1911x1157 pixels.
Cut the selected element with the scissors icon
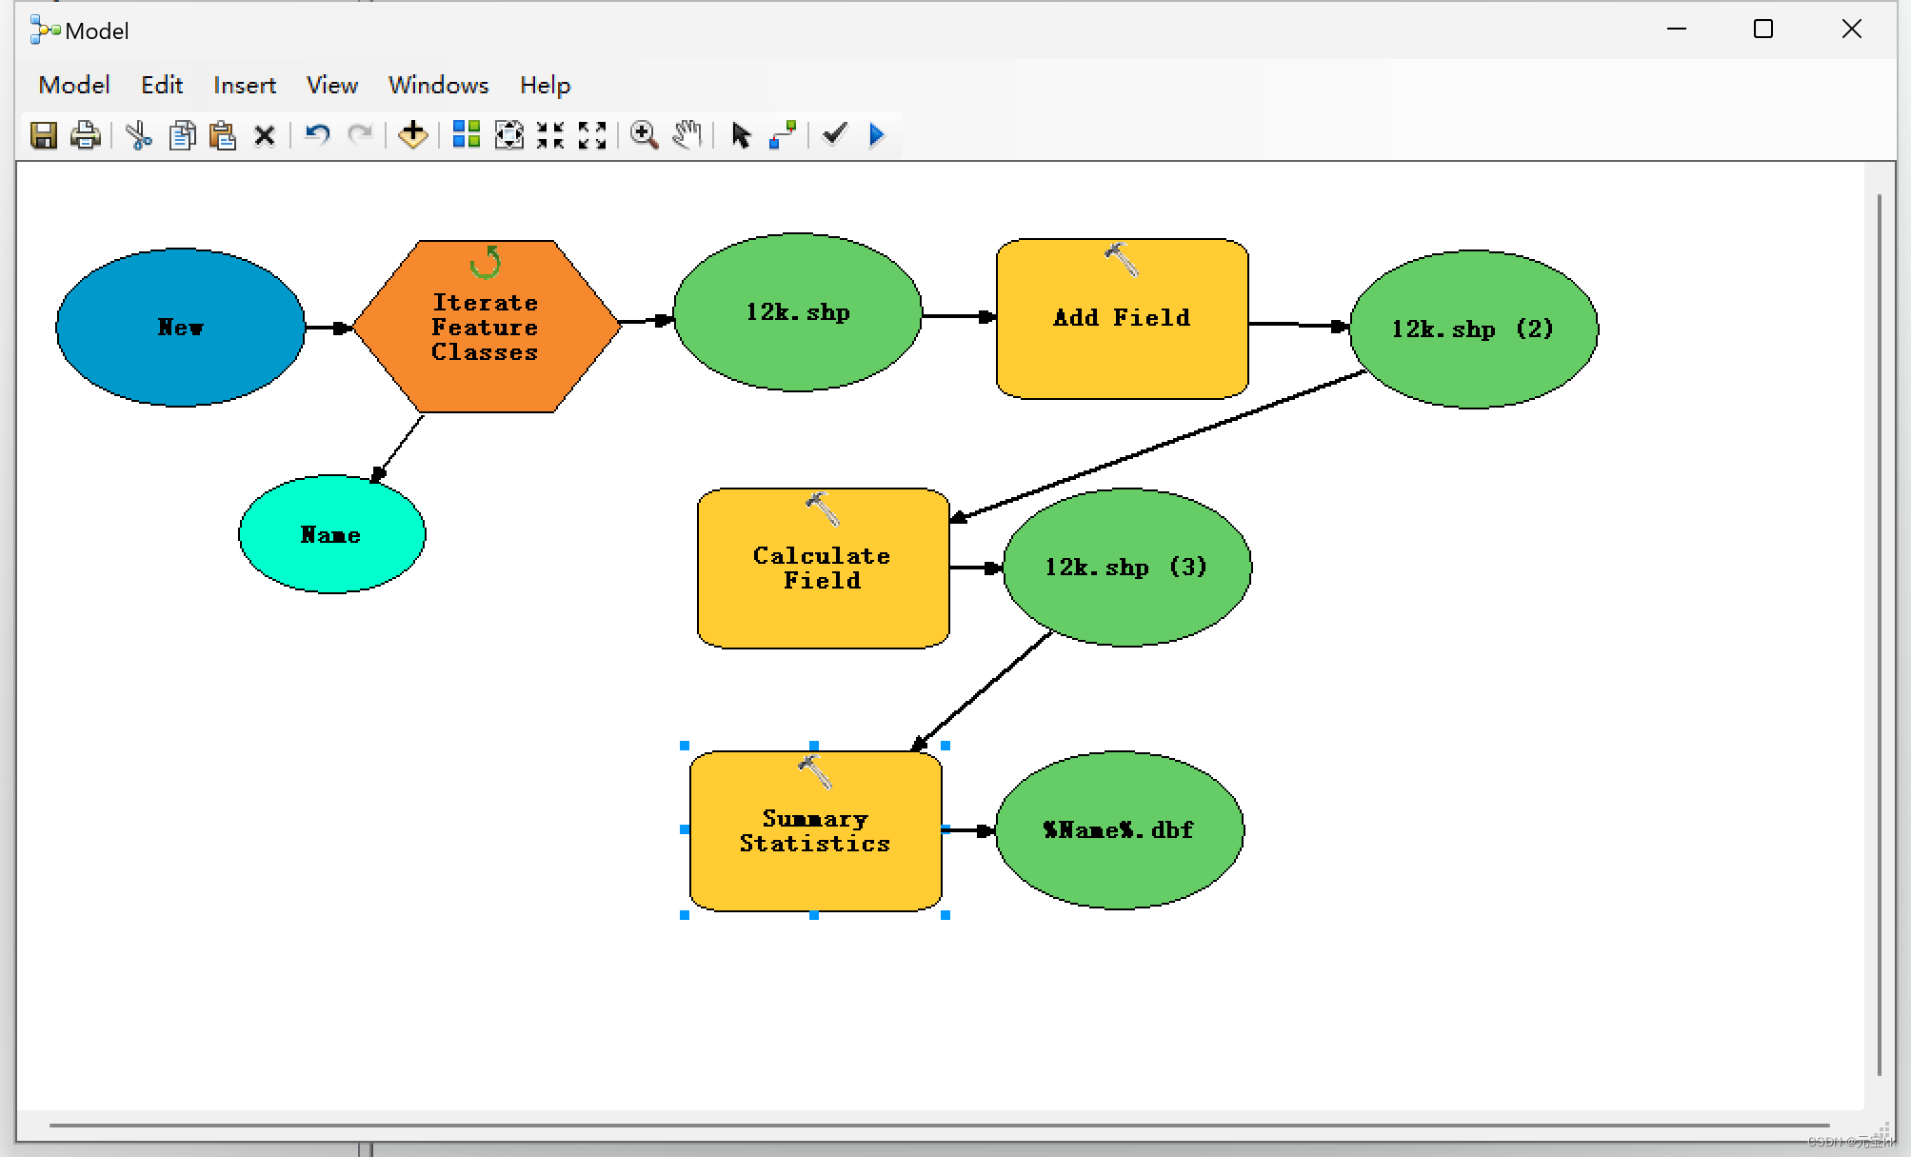[139, 135]
